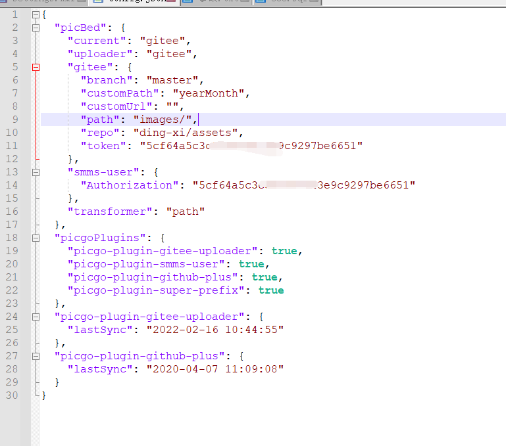Click the "2020-04-07 11:09:08" lastSync value

[215, 369]
